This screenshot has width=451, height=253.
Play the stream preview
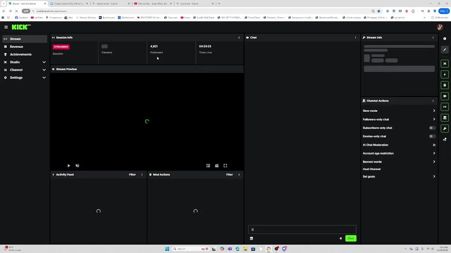tap(69, 166)
